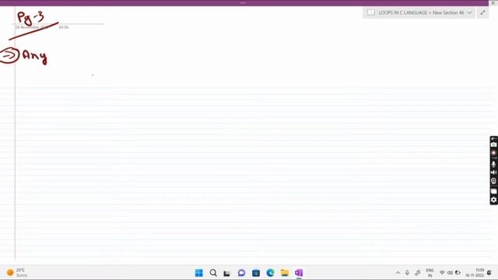Expand the notebook section navigation dropdown
498x280 pixels.
point(469,12)
